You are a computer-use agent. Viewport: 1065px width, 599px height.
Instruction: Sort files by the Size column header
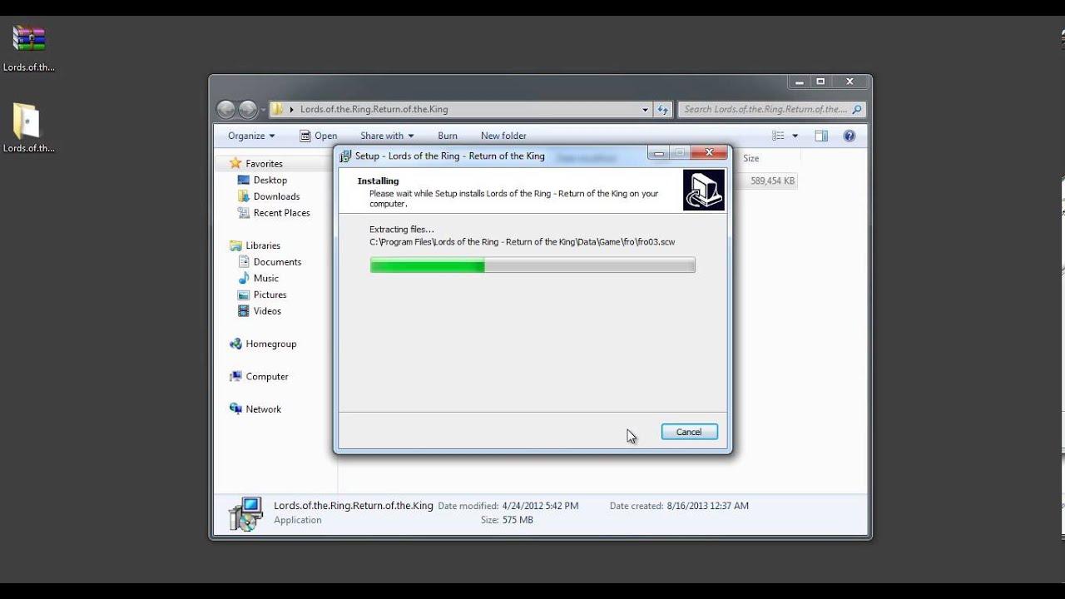coord(751,158)
